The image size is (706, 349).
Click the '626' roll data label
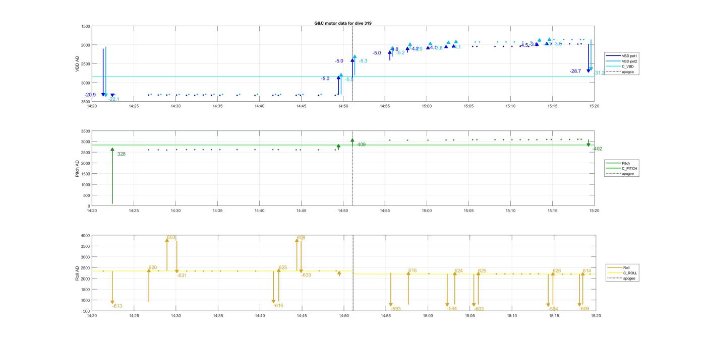click(x=557, y=271)
